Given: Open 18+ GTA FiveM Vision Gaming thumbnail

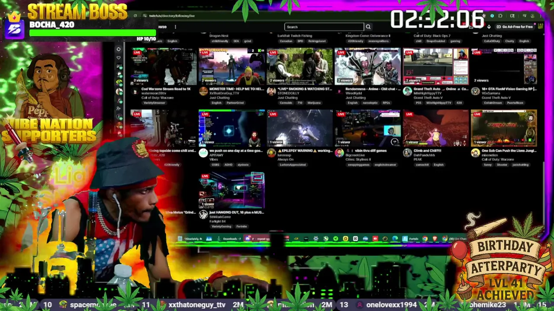Looking at the screenshot, I should [504, 66].
